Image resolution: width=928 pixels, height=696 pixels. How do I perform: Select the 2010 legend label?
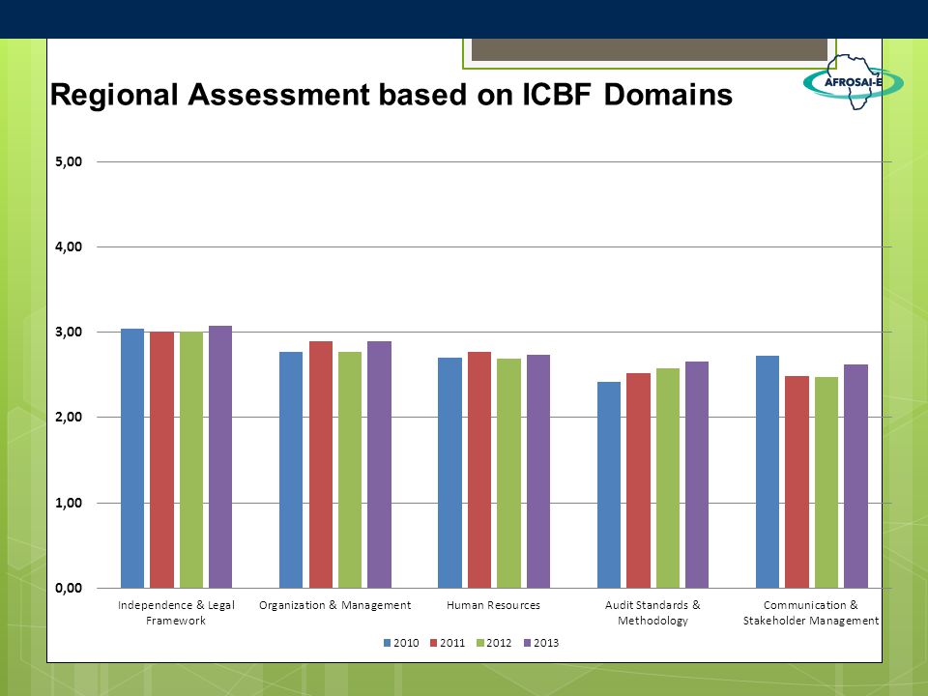pyautogui.click(x=406, y=643)
